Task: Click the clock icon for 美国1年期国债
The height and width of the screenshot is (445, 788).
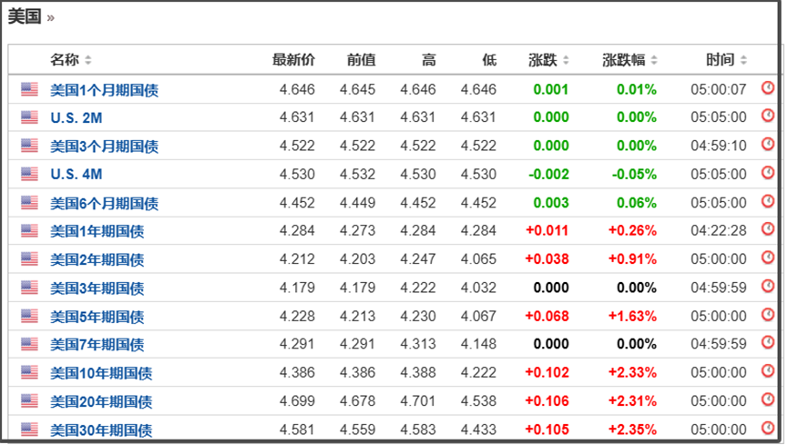Action: [767, 230]
